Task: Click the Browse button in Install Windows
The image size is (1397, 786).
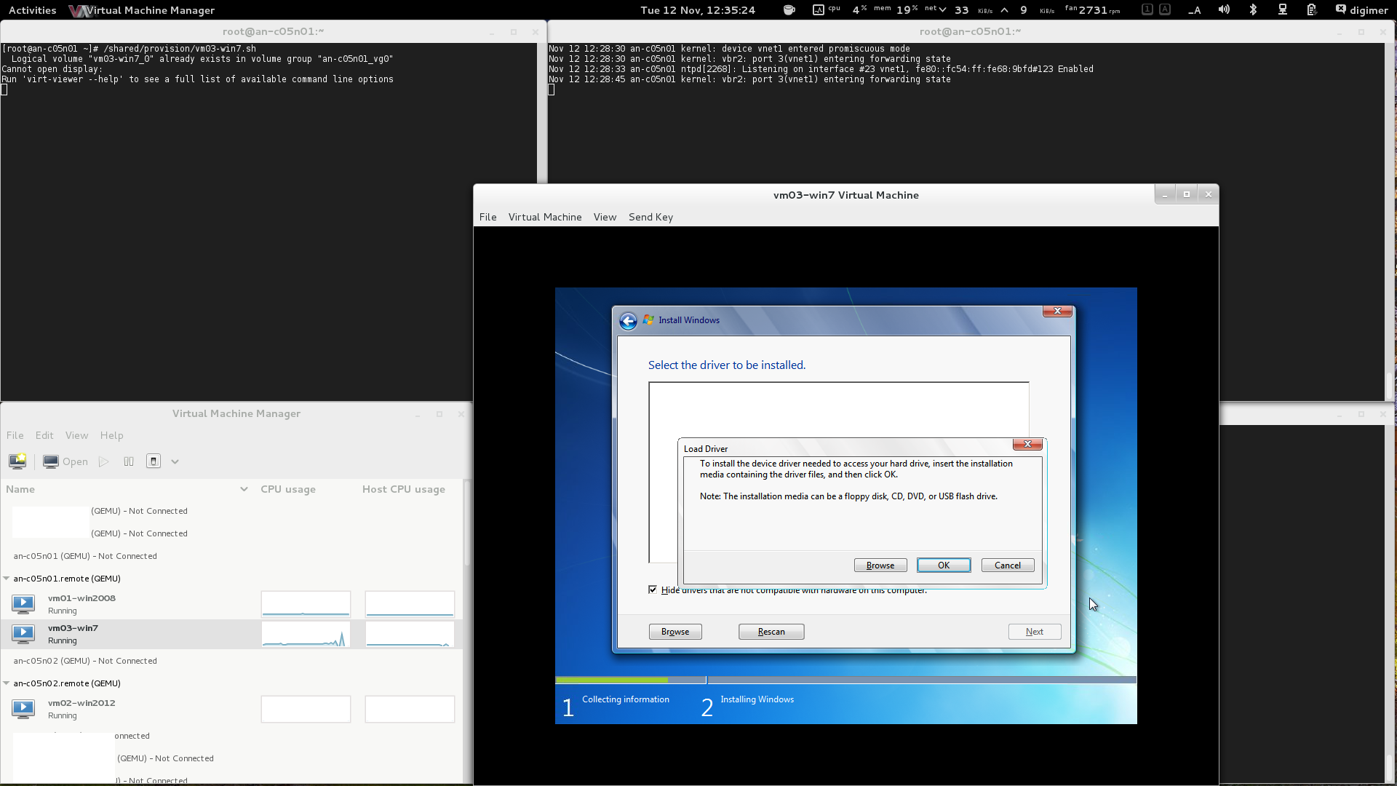Action: tap(675, 632)
